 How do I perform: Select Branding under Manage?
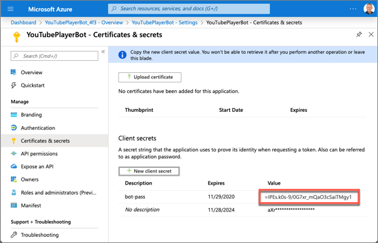click(x=31, y=115)
